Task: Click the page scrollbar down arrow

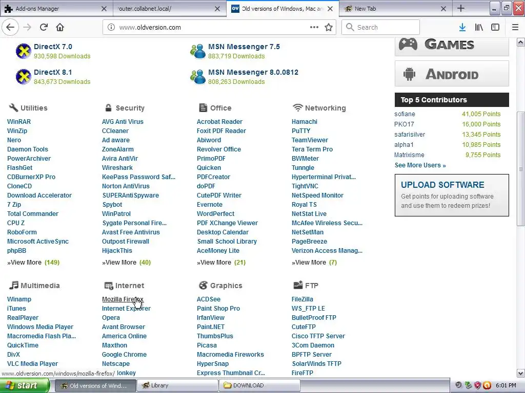Action: tap(521, 373)
